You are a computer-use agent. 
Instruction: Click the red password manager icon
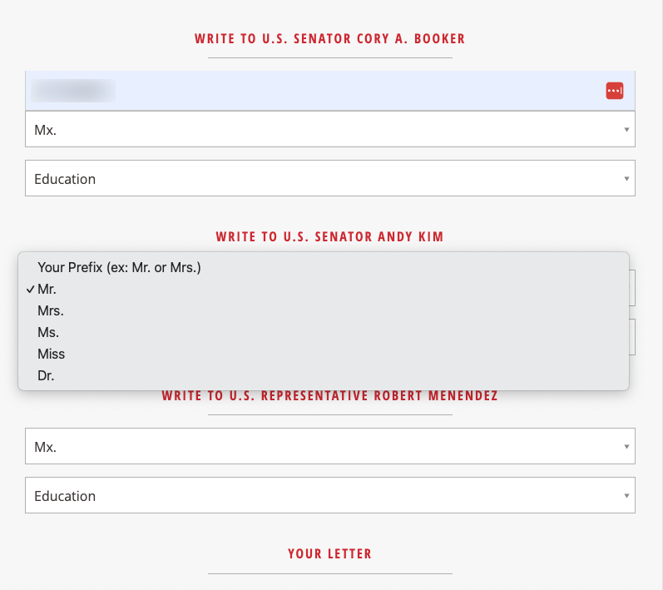[x=615, y=91]
